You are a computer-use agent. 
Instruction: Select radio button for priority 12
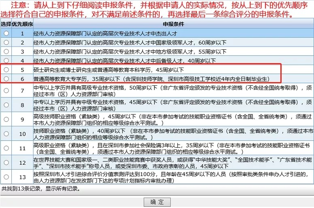pyautogui.click(x=6, y=163)
